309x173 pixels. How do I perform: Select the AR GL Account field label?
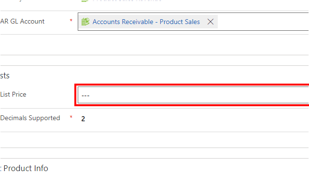click(22, 21)
